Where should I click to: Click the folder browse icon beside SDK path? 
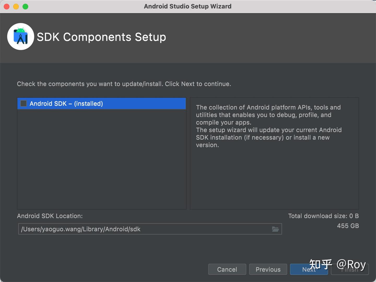click(x=276, y=229)
